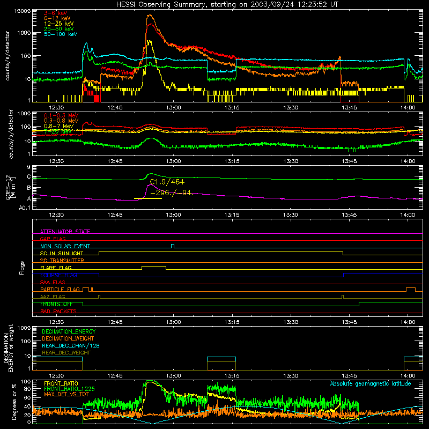Screen dimensions: 429x429
Task: Select the ECLIPSE_FLAG label
Action: click(58, 275)
